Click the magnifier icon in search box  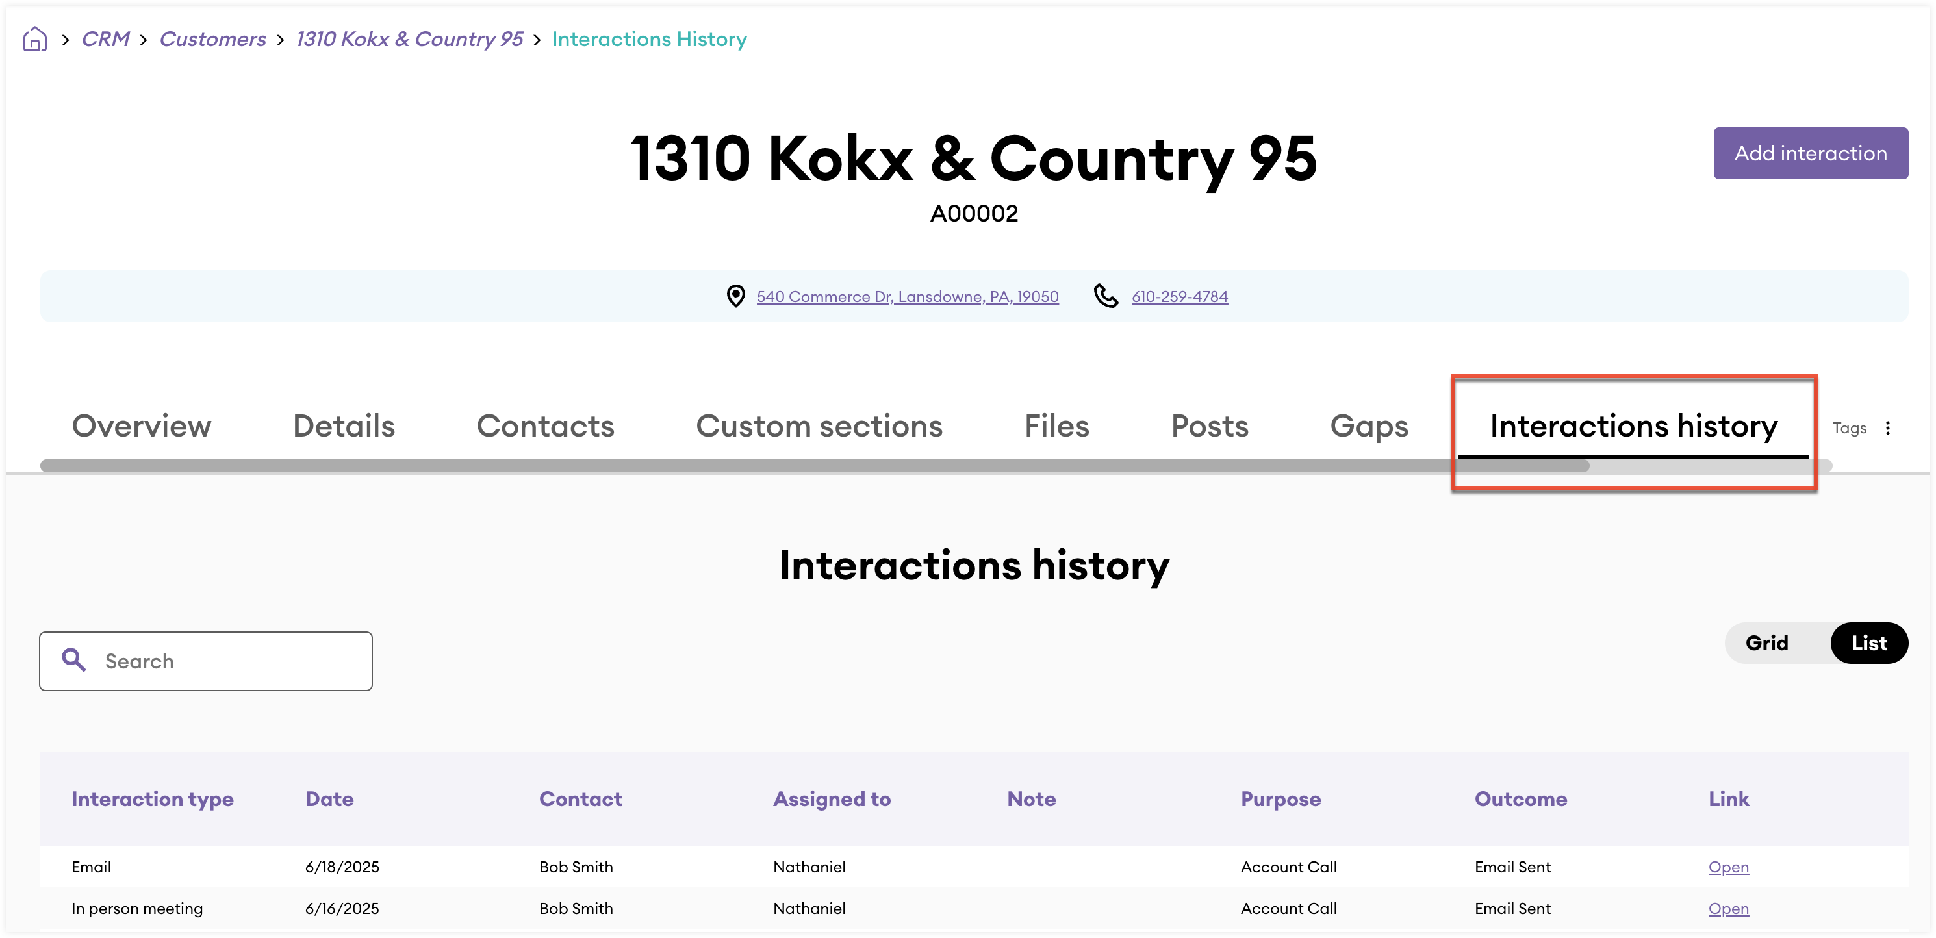pos(73,660)
